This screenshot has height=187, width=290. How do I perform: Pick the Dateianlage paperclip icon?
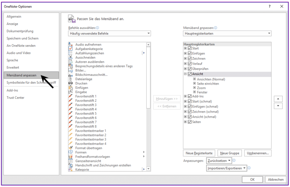click(71, 79)
